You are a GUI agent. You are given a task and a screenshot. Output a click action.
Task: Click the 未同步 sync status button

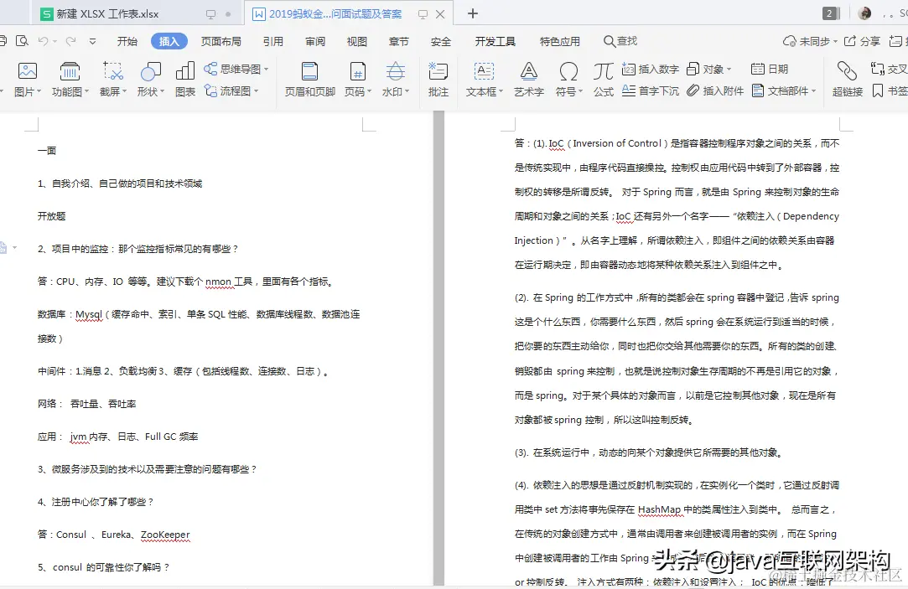(x=810, y=41)
